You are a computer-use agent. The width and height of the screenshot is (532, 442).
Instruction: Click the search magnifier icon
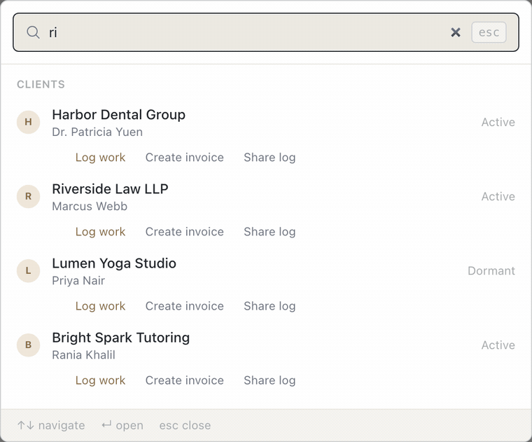pos(33,33)
